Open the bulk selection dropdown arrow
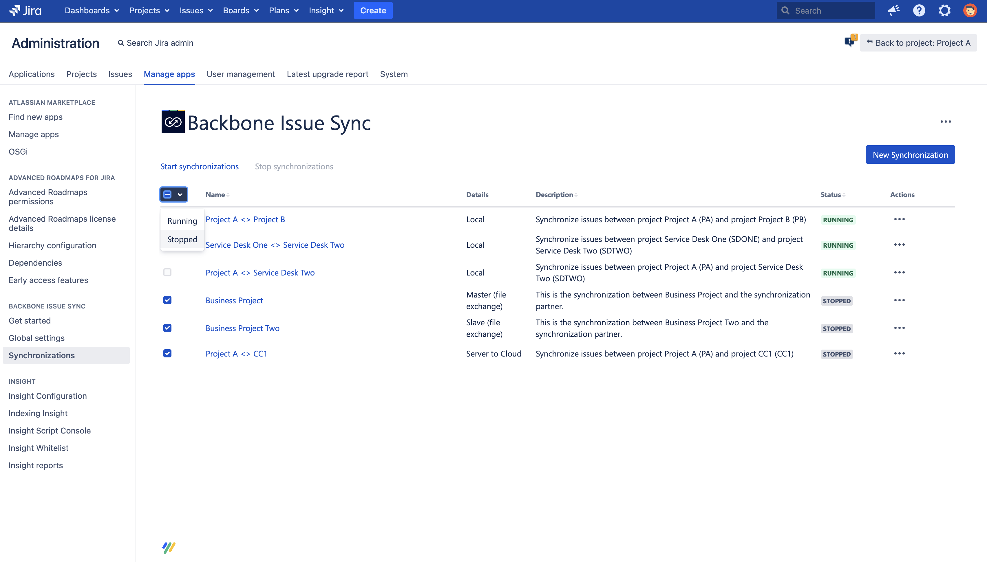This screenshot has width=987, height=562. click(180, 194)
